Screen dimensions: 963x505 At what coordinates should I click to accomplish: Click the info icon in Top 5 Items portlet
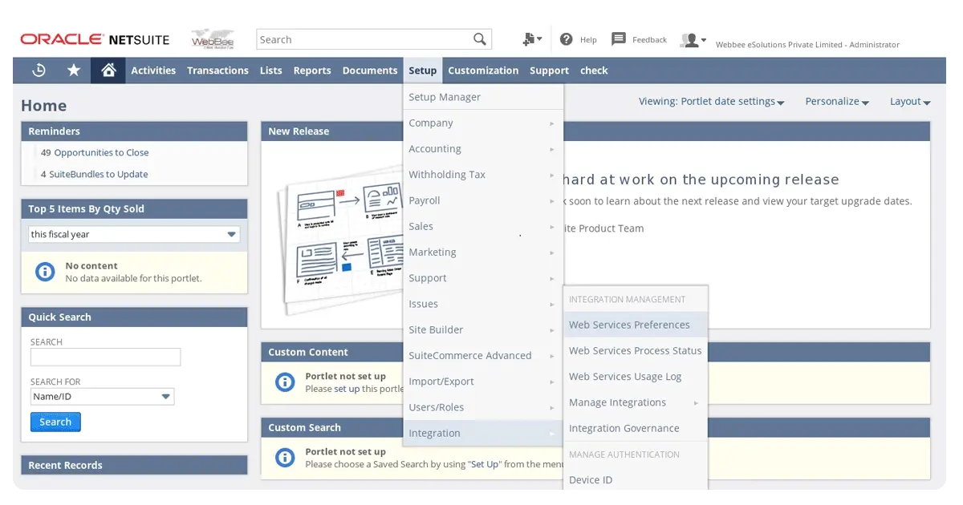[x=44, y=271]
